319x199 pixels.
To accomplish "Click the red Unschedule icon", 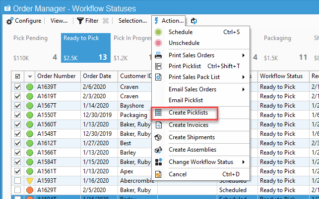I will tap(158, 43).
